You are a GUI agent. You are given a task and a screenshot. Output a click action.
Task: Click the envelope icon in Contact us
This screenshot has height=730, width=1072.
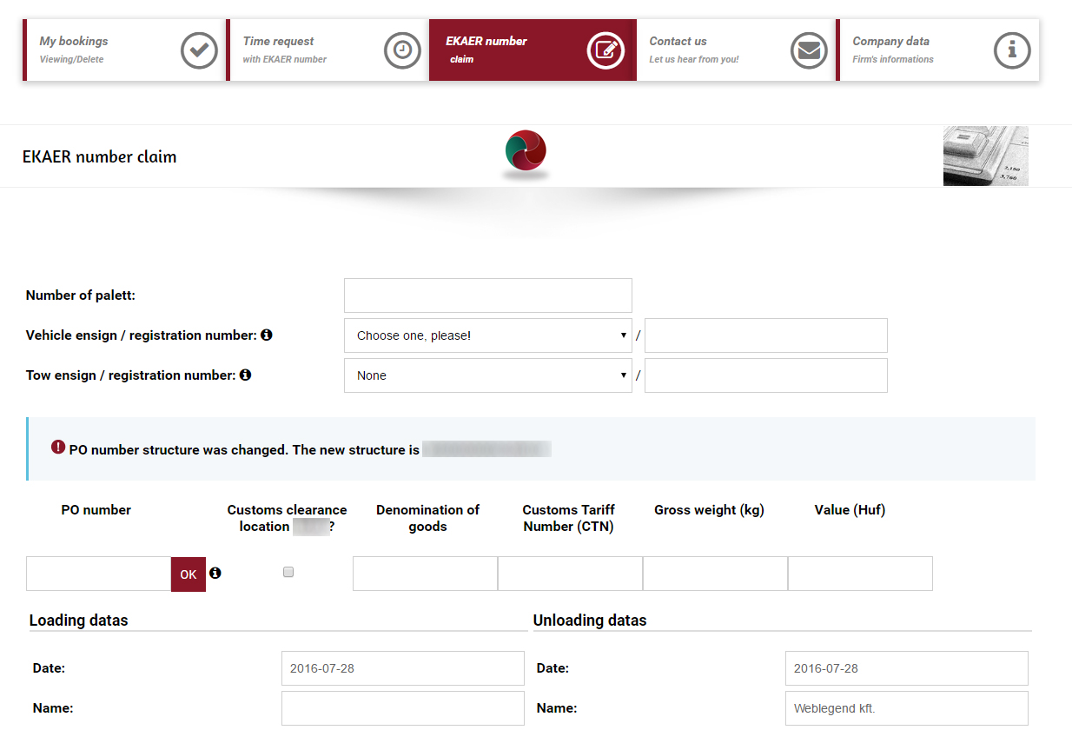(x=809, y=50)
